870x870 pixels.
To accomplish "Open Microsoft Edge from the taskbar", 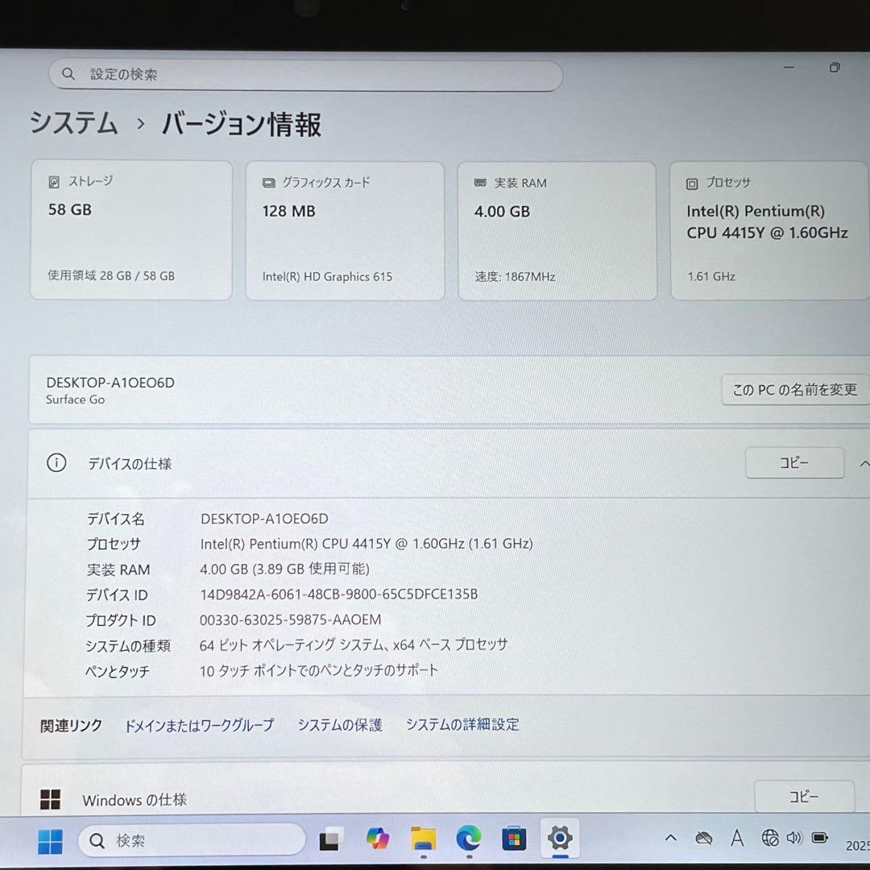I will click(469, 839).
